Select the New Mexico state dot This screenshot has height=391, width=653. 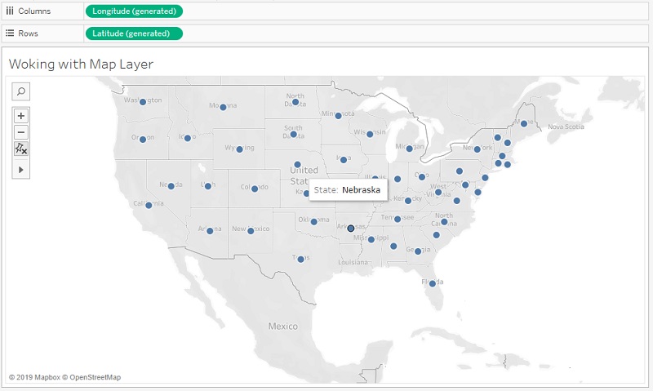[x=251, y=231]
